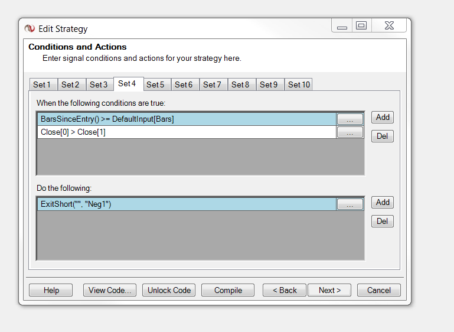454x332 pixels.
Task: Delete the selected action with the Del button
Action: pyautogui.click(x=383, y=222)
